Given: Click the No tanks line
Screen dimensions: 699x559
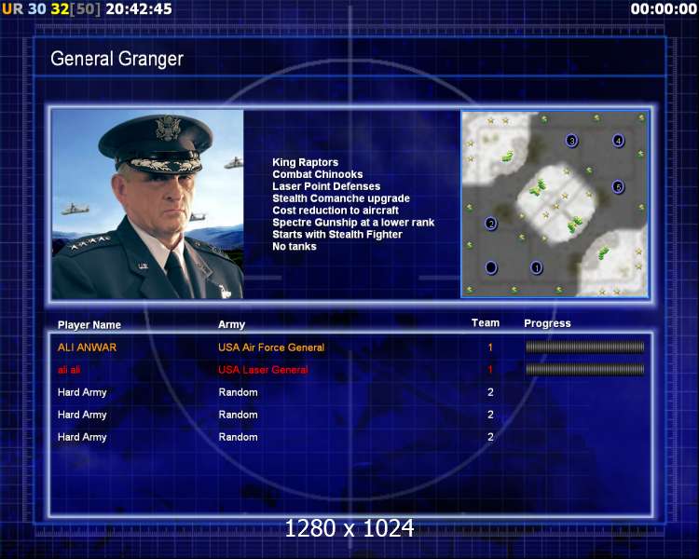Looking at the screenshot, I should (x=295, y=247).
